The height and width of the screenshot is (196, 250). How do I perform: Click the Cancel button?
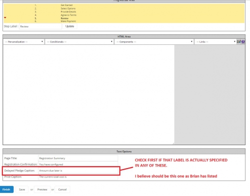click(x=62, y=190)
